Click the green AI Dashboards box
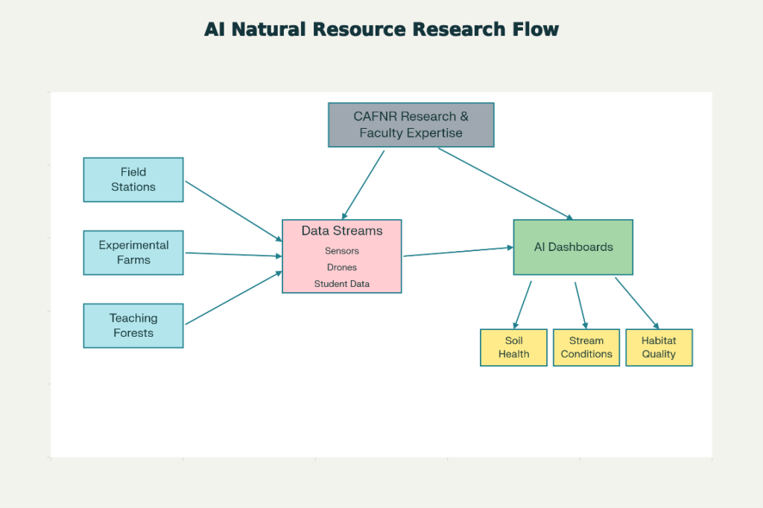 [x=573, y=247]
